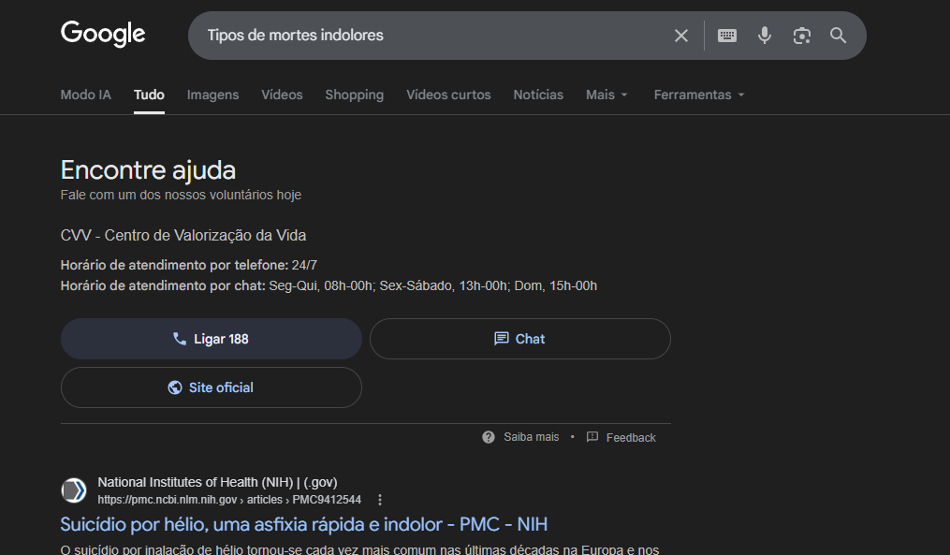Send Feedback on the help panel
This screenshot has height=555, width=950.
pos(621,437)
